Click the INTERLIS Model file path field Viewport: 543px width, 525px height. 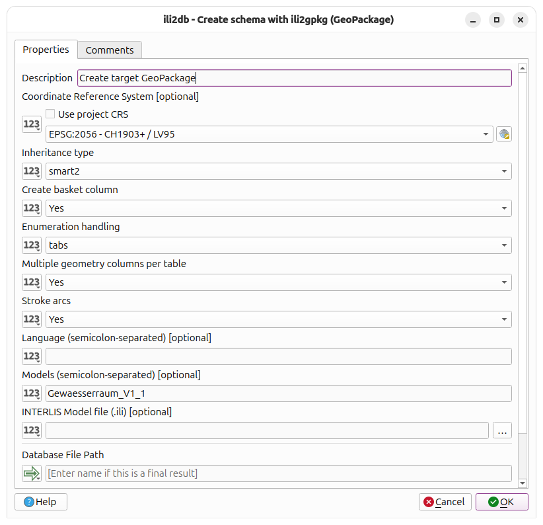click(x=267, y=430)
